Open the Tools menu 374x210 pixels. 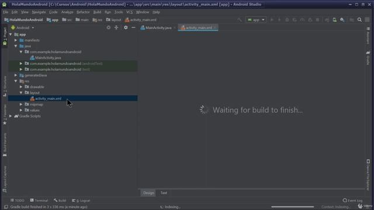pos(119,12)
